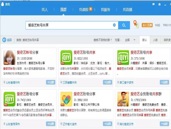Click the 全国 range value

tap(127, 40)
